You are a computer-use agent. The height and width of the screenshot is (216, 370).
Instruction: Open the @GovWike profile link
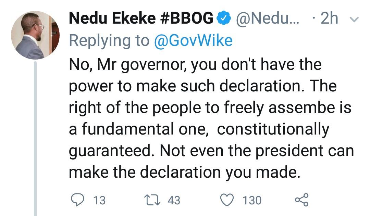[193, 41]
